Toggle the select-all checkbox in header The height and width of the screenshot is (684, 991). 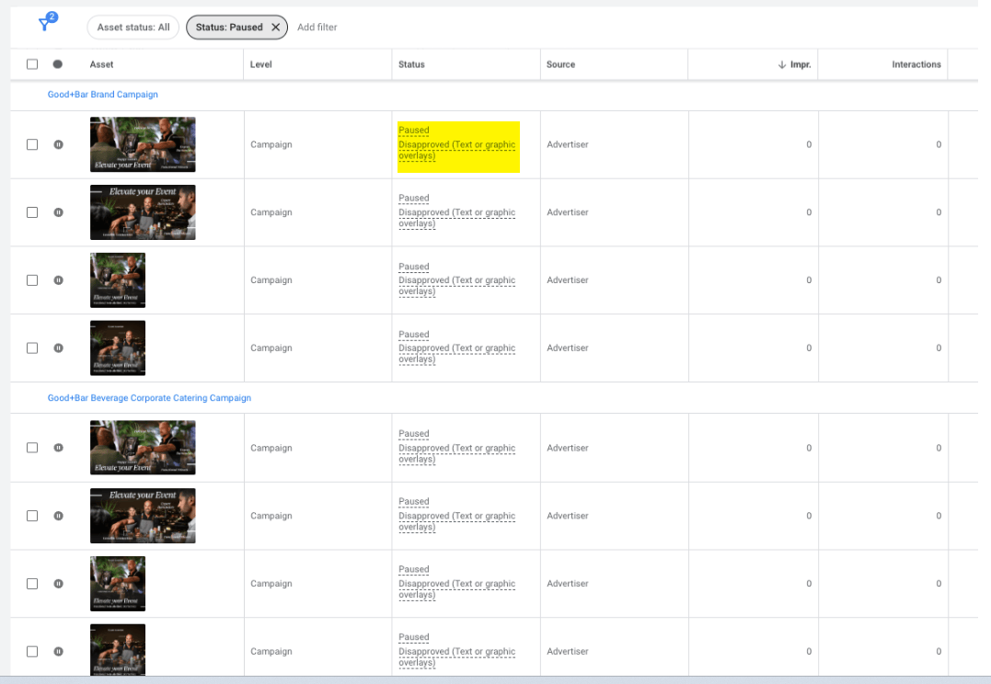click(32, 64)
